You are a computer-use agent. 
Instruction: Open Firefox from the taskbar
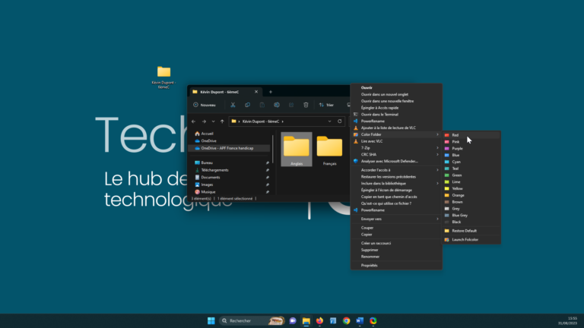tap(319, 320)
